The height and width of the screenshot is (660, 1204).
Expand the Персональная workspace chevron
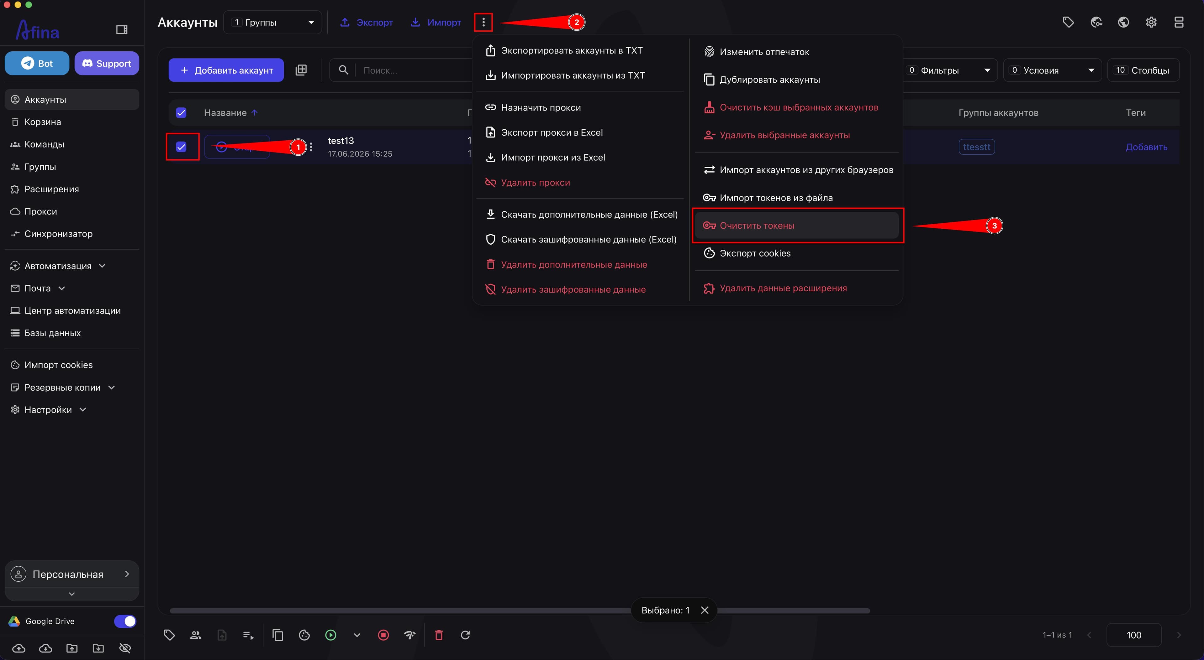pos(127,574)
